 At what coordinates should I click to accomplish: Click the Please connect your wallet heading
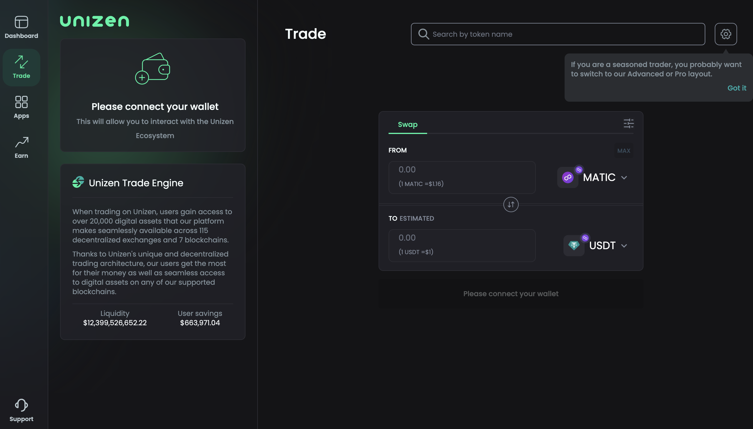click(155, 107)
